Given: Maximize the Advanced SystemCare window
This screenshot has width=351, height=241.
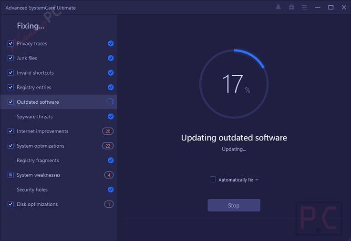Looking at the screenshot, I should point(331,7).
